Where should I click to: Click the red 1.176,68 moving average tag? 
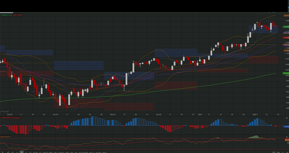[x=286, y=38]
